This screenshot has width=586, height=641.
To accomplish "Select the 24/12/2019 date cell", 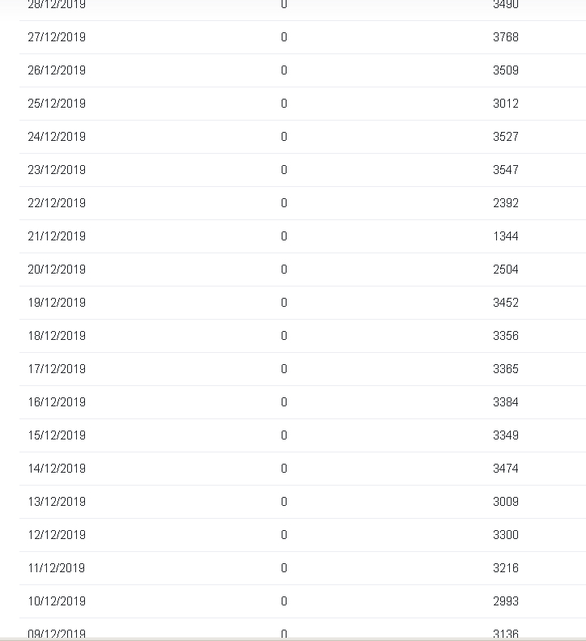I will click(x=57, y=137).
